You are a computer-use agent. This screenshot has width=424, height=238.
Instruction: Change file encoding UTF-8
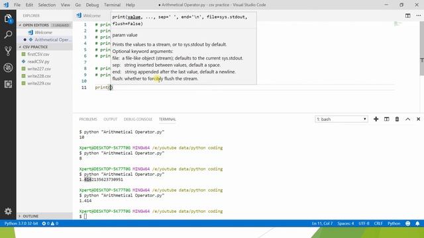[364, 223]
